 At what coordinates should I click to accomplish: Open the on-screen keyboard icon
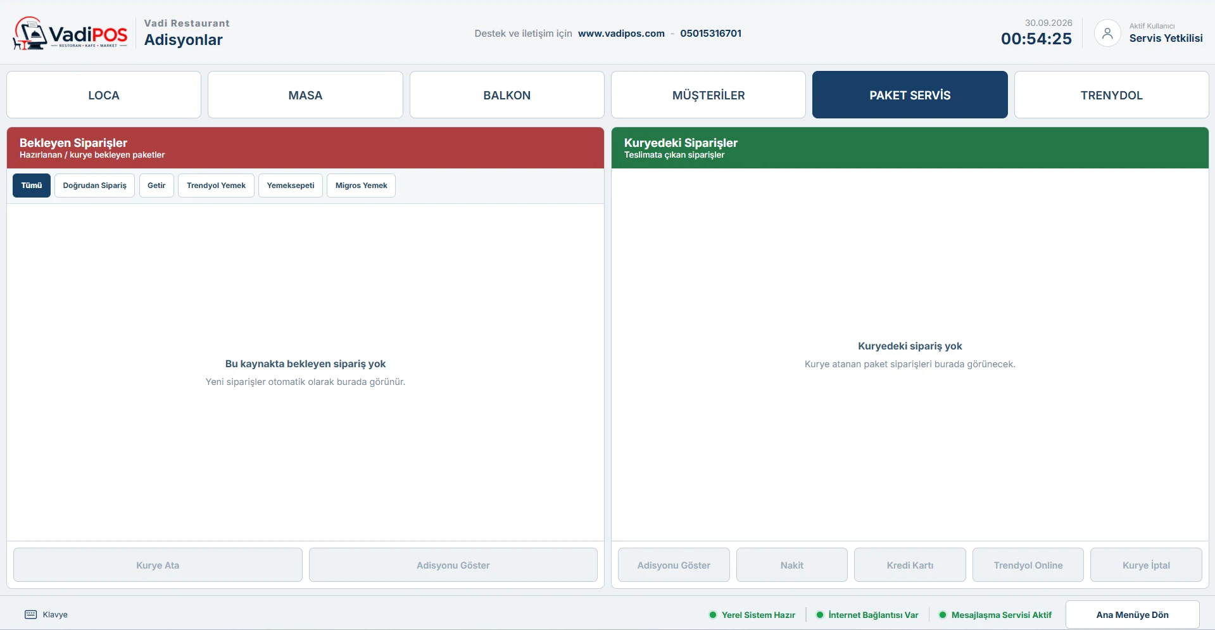[x=30, y=615]
